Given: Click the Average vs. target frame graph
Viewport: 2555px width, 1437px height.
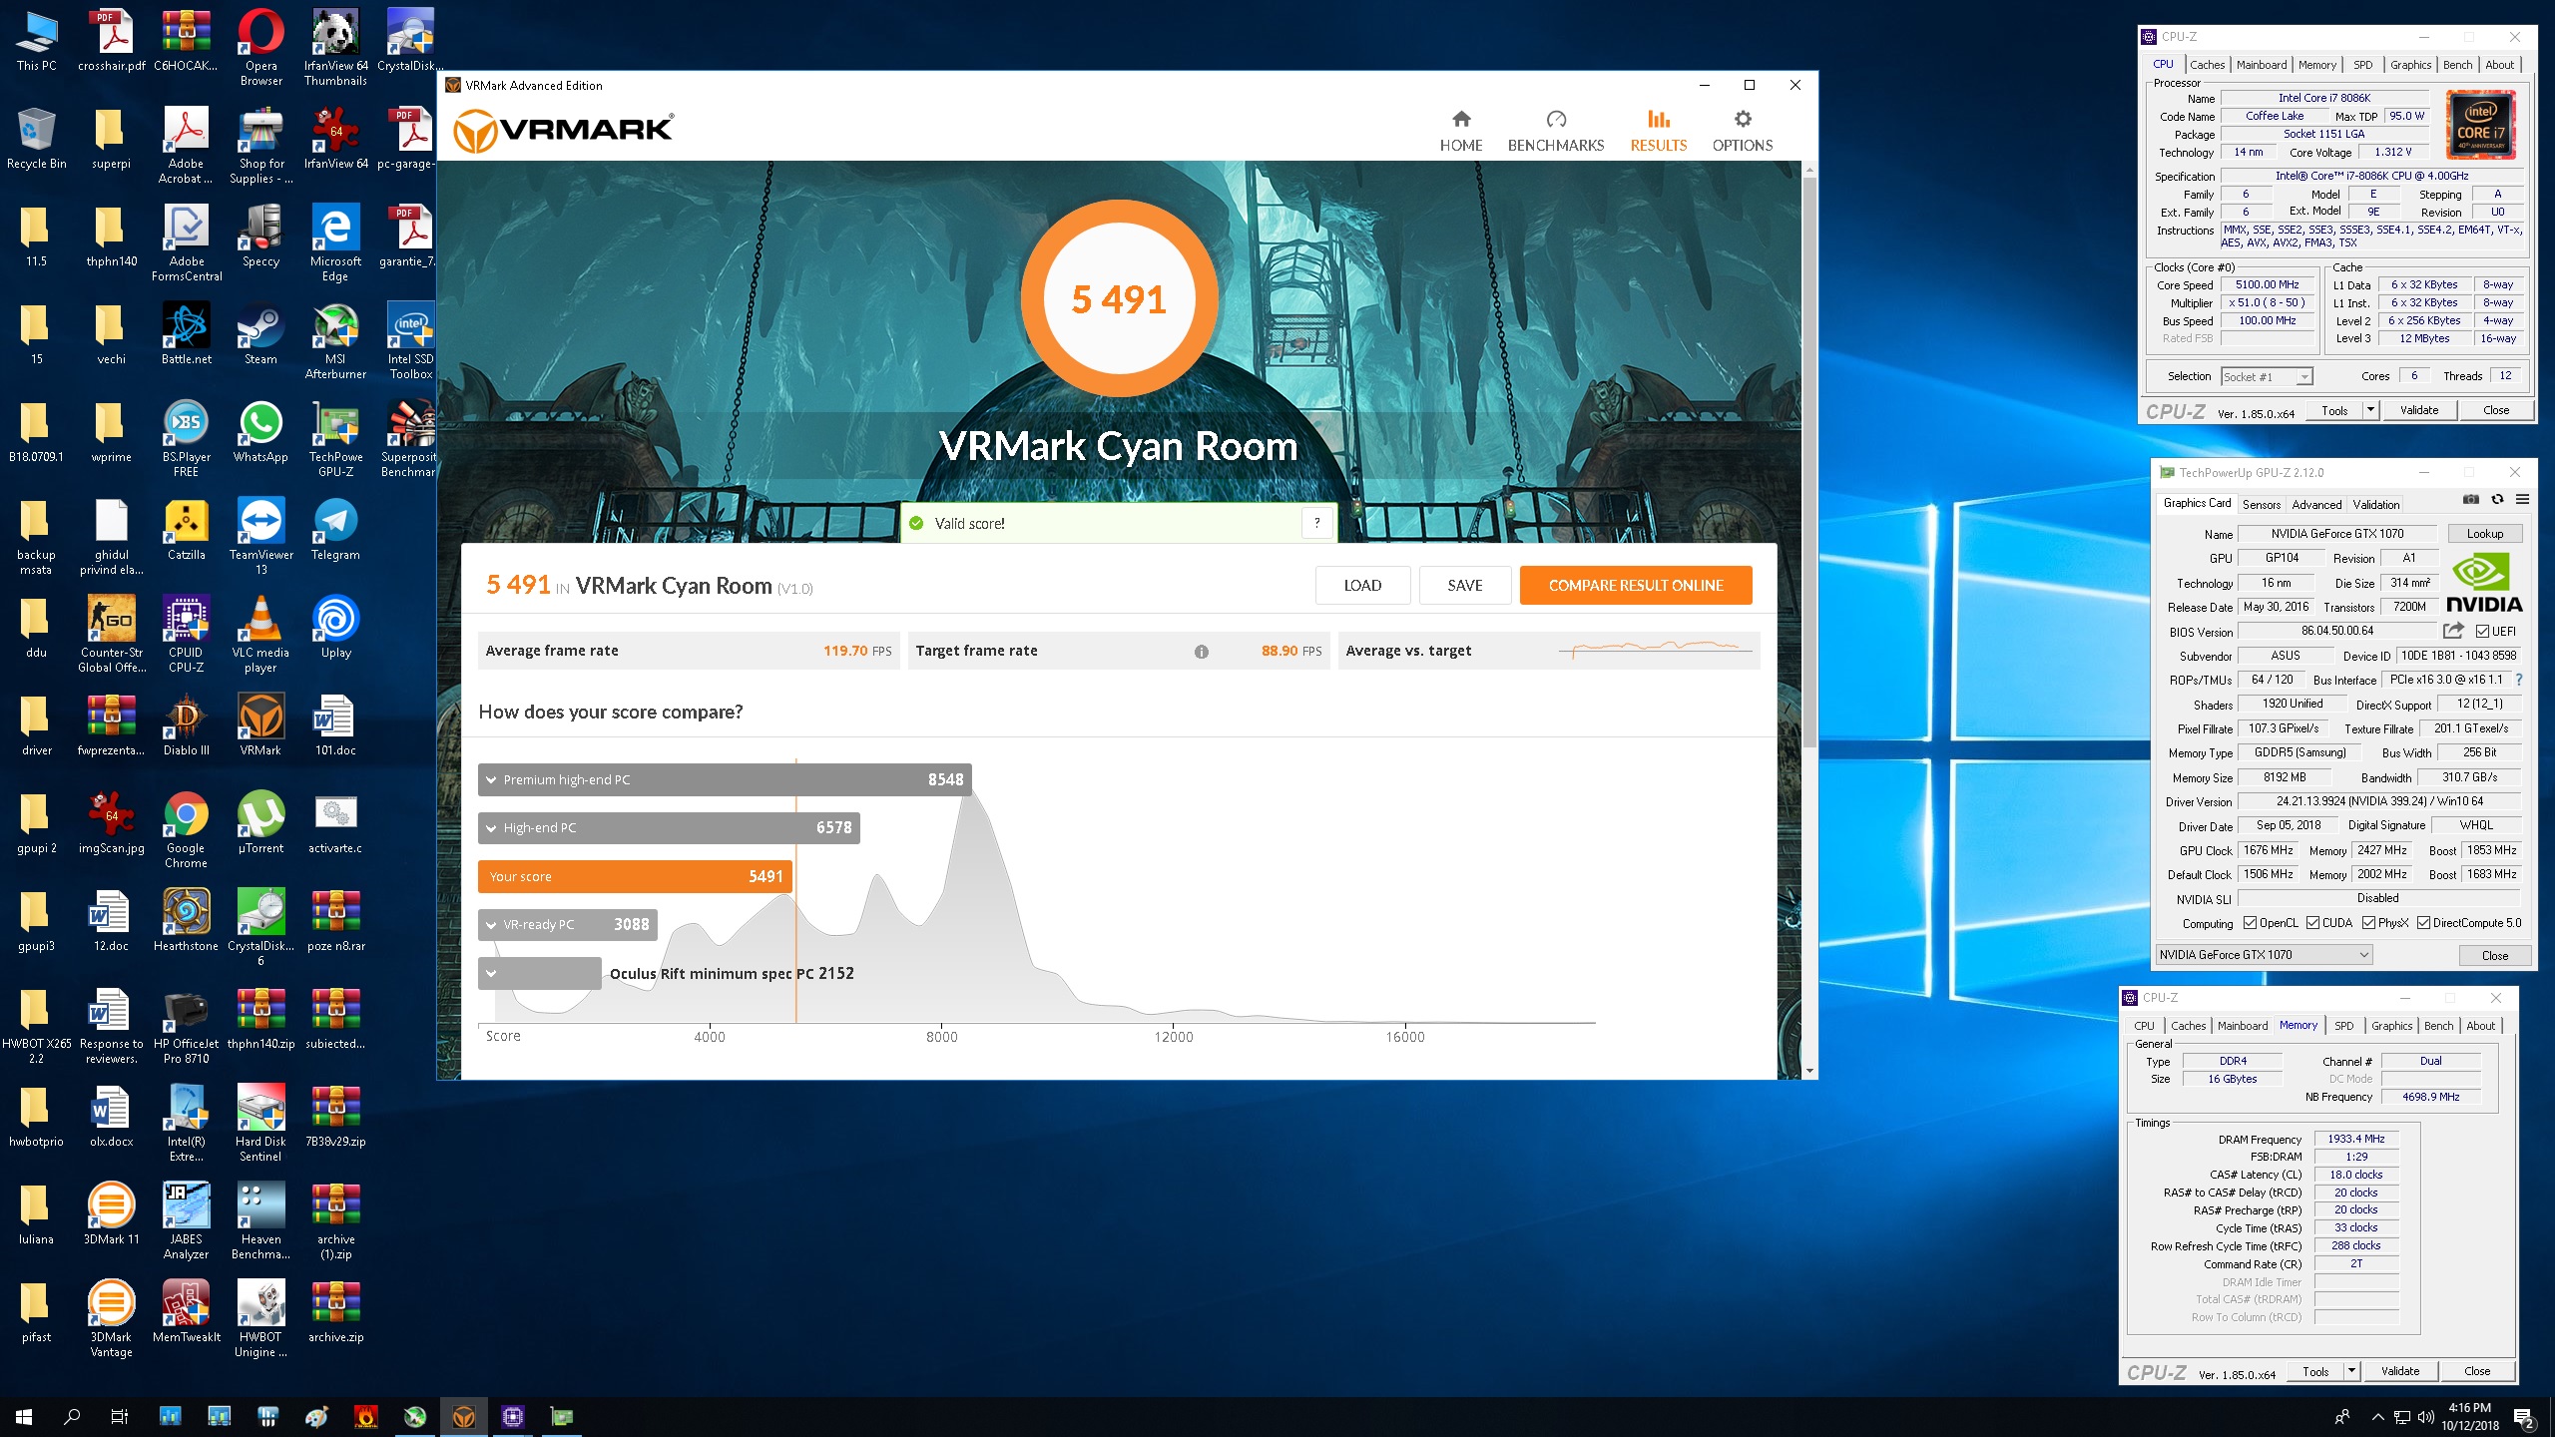Looking at the screenshot, I should click(1657, 650).
